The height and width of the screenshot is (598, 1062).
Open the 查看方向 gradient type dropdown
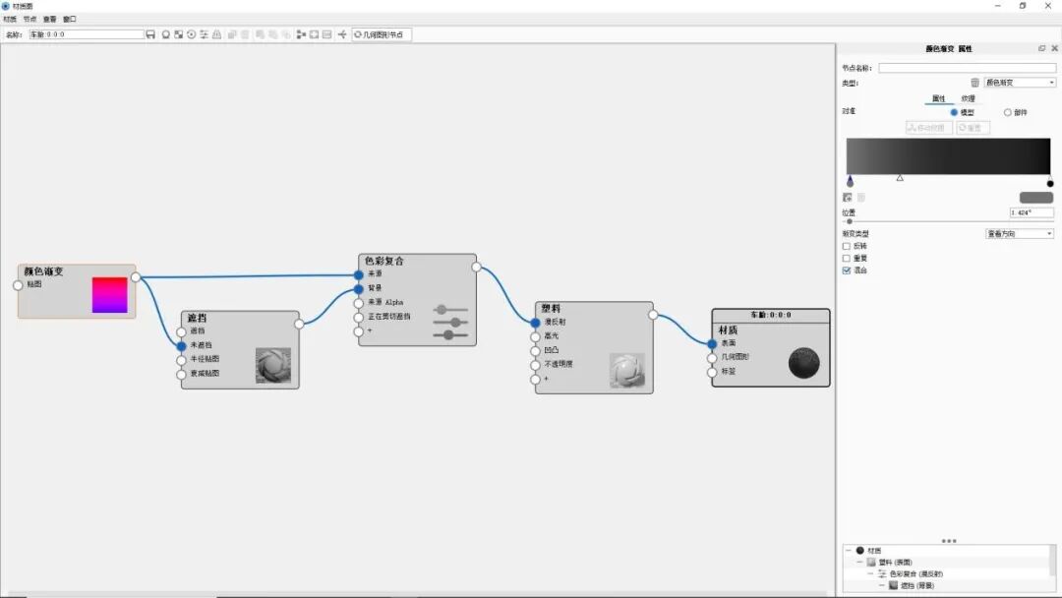pyautogui.click(x=1018, y=234)
